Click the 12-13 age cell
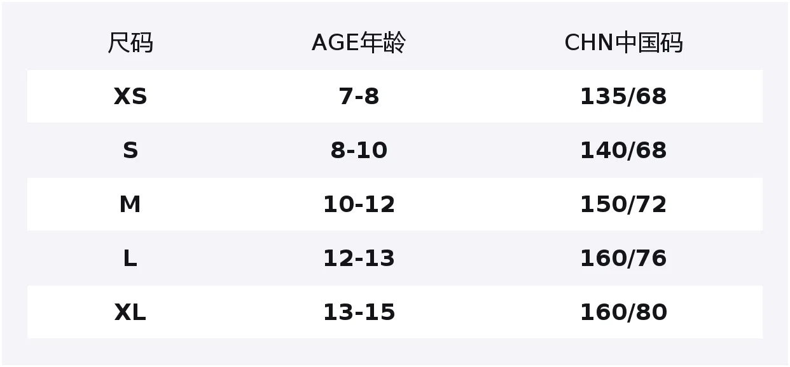Screen dimensions: 790x367 point(359,258)
